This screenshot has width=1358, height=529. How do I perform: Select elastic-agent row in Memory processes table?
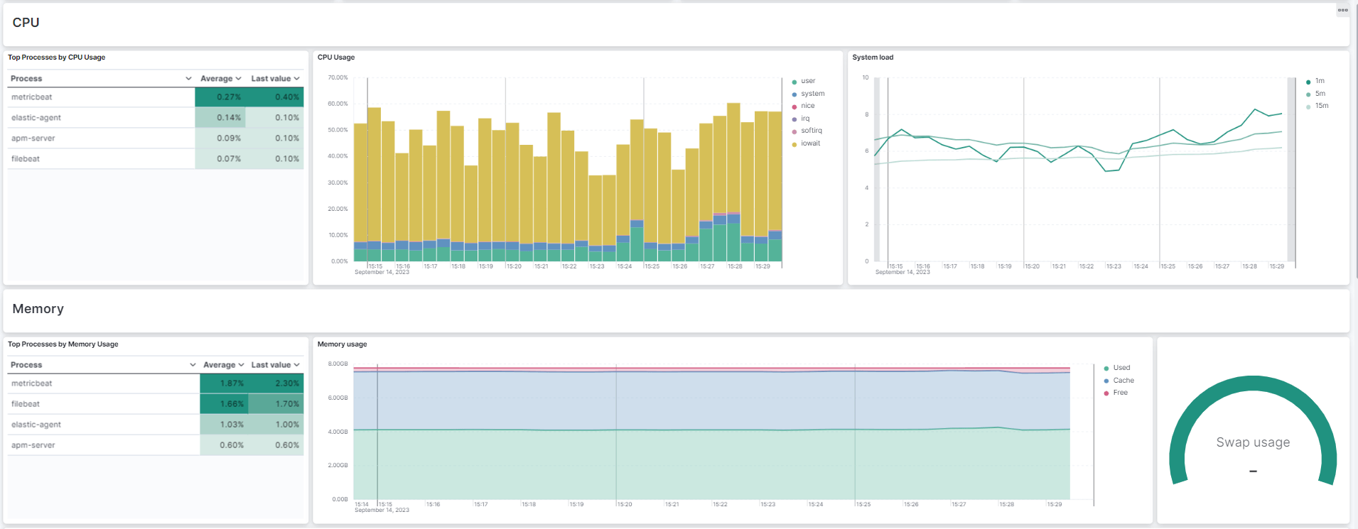[156, 425]
